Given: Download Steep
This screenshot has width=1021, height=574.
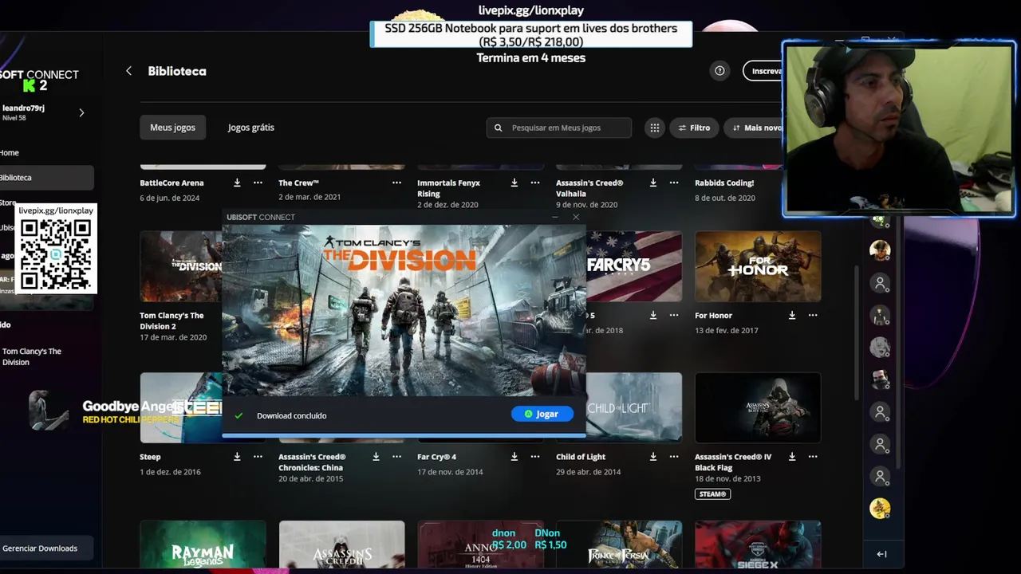Looking at the screenshot, I should click(237, 457).
